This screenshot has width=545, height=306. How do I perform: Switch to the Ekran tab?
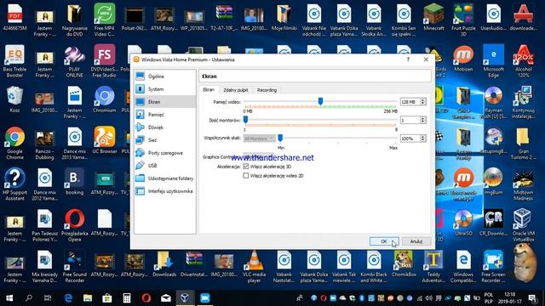(x=209, y=90)
